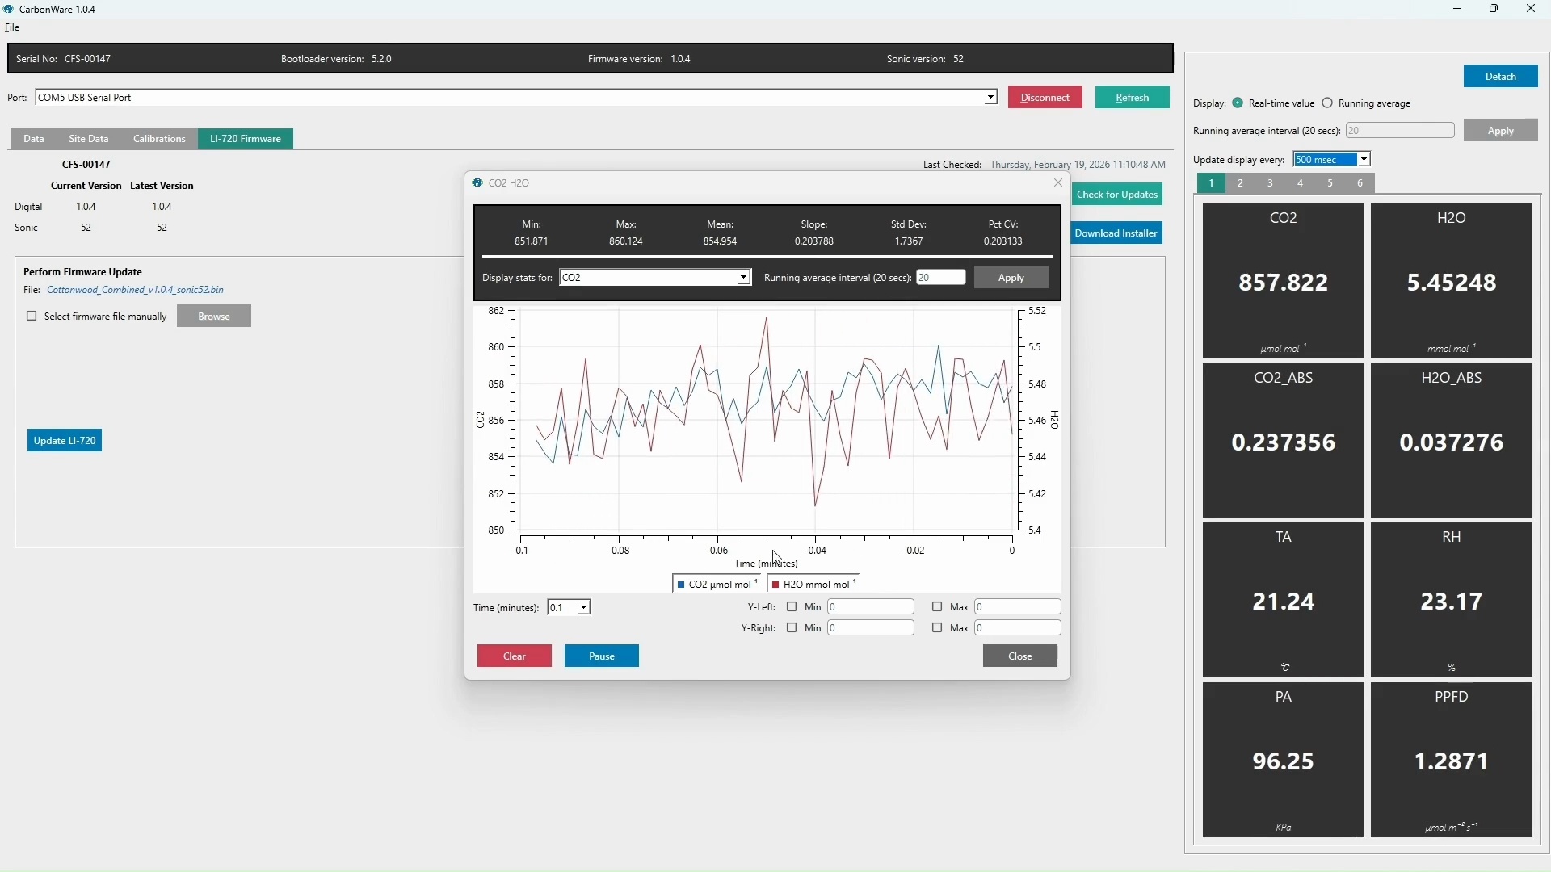Screen dimensions: 1551x872
Task: Select the CO2 value tile
Action: [1283, 281]
